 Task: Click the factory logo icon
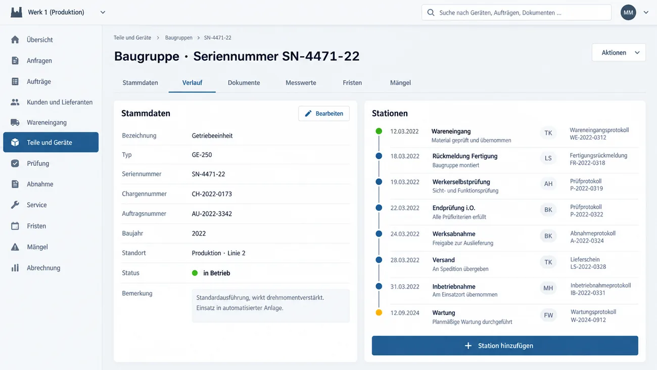[16, 12]
